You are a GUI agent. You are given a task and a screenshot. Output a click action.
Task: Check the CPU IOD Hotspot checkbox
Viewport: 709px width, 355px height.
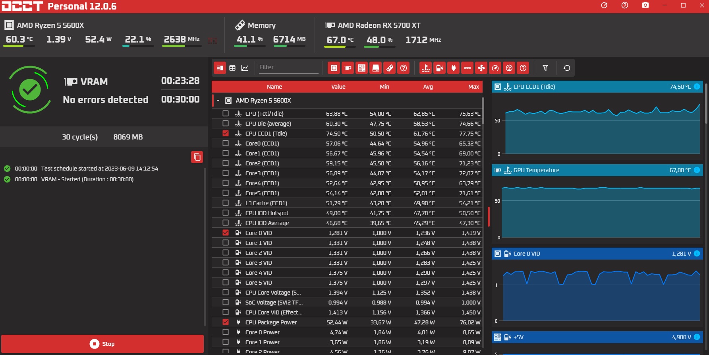(x=226, y=213)
